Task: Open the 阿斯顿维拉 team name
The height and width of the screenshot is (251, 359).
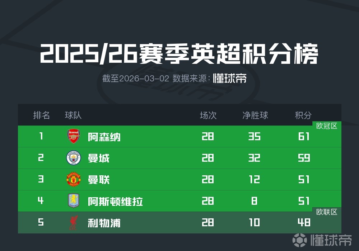Action: click(116, 201)
